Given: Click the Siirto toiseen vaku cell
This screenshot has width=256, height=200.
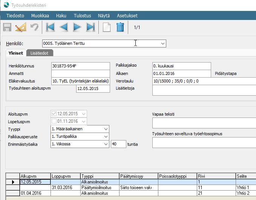Looking at the screenshot, I should 139,188.
